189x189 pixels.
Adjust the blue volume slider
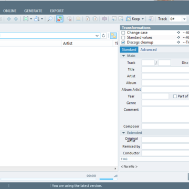(108, 179)
